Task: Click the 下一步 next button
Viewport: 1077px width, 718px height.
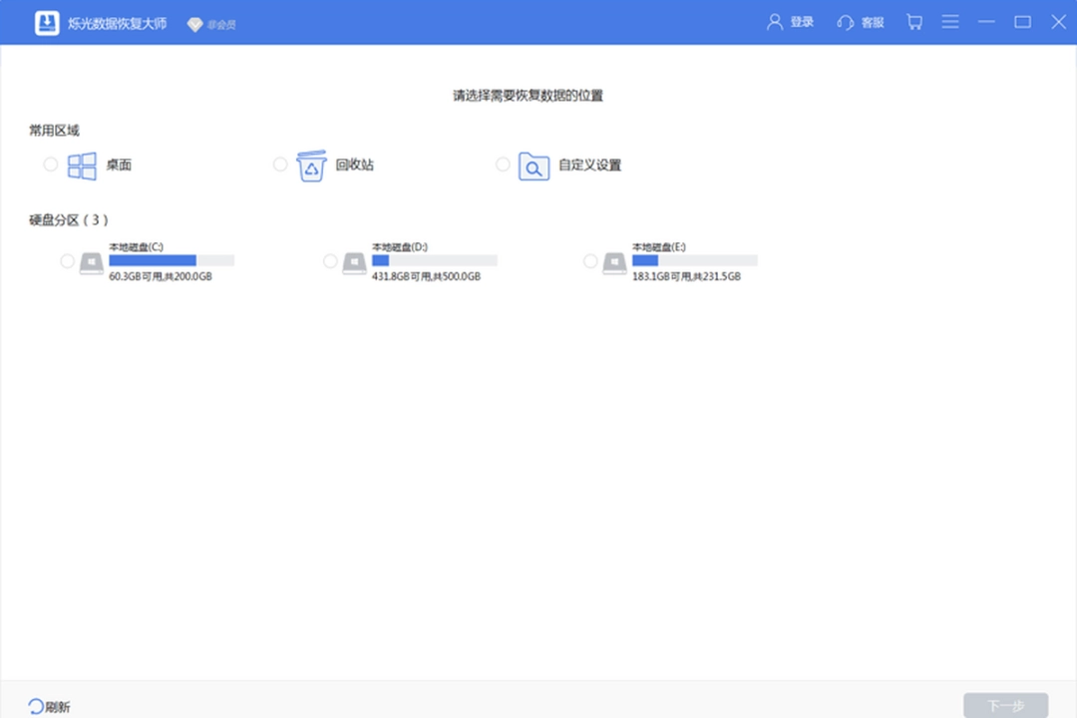Action: [1005, 704]
